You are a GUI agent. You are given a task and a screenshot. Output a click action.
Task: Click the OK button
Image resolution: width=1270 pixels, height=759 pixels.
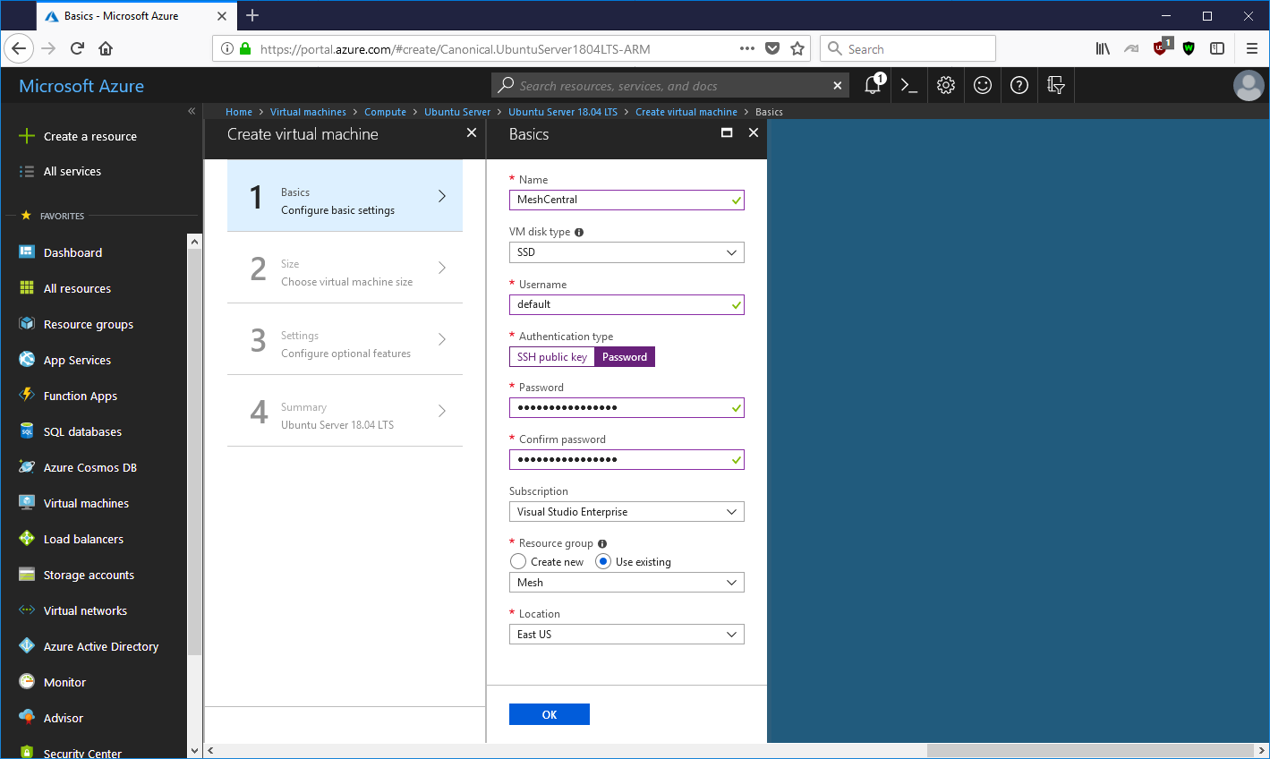550,714
